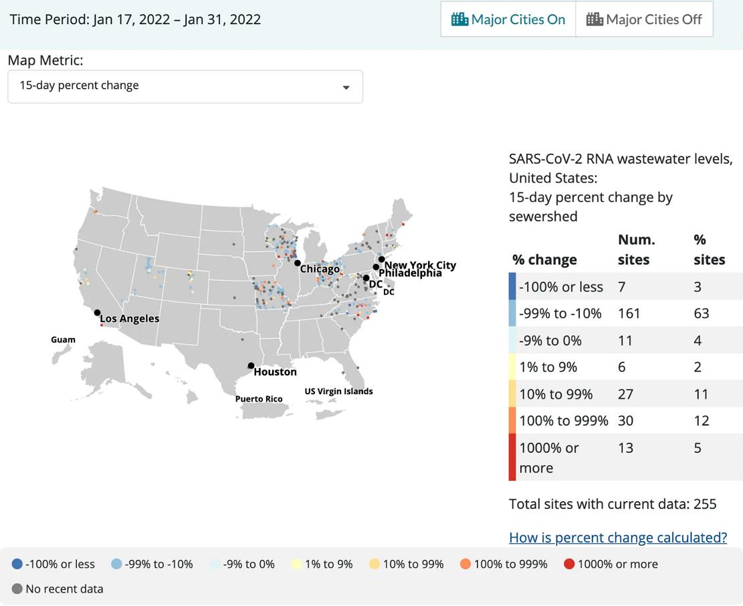Image resolution: width=743 pixels, height=606 pixels.
Task: Switch Major Cities Off
Action: pyautogui.click(x=644, y=19)
